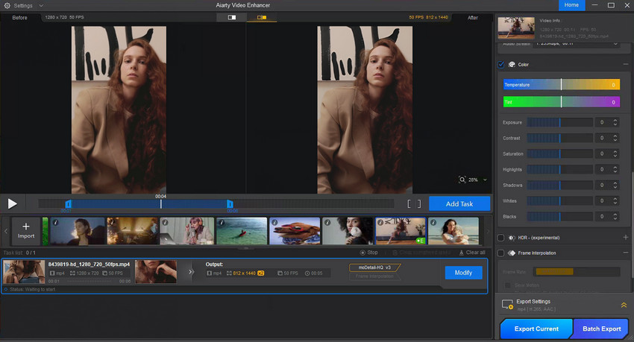Expand the task arrow chevron

191,272
